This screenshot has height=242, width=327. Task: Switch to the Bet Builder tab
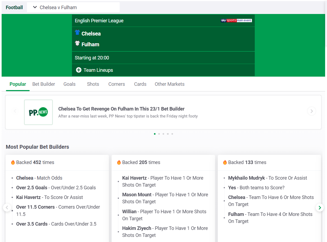click(44, 84)
